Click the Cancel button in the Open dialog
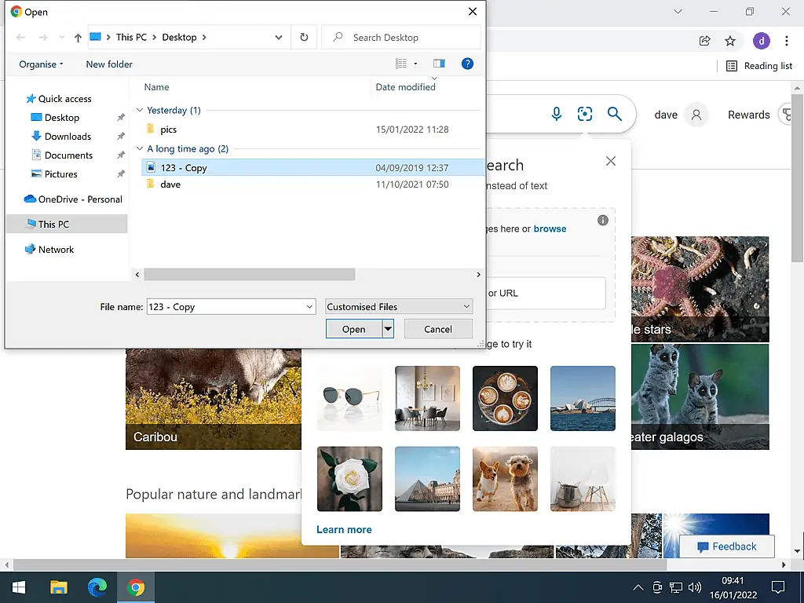This screenshot has height=603, width=804. click(x=437, y=328)
